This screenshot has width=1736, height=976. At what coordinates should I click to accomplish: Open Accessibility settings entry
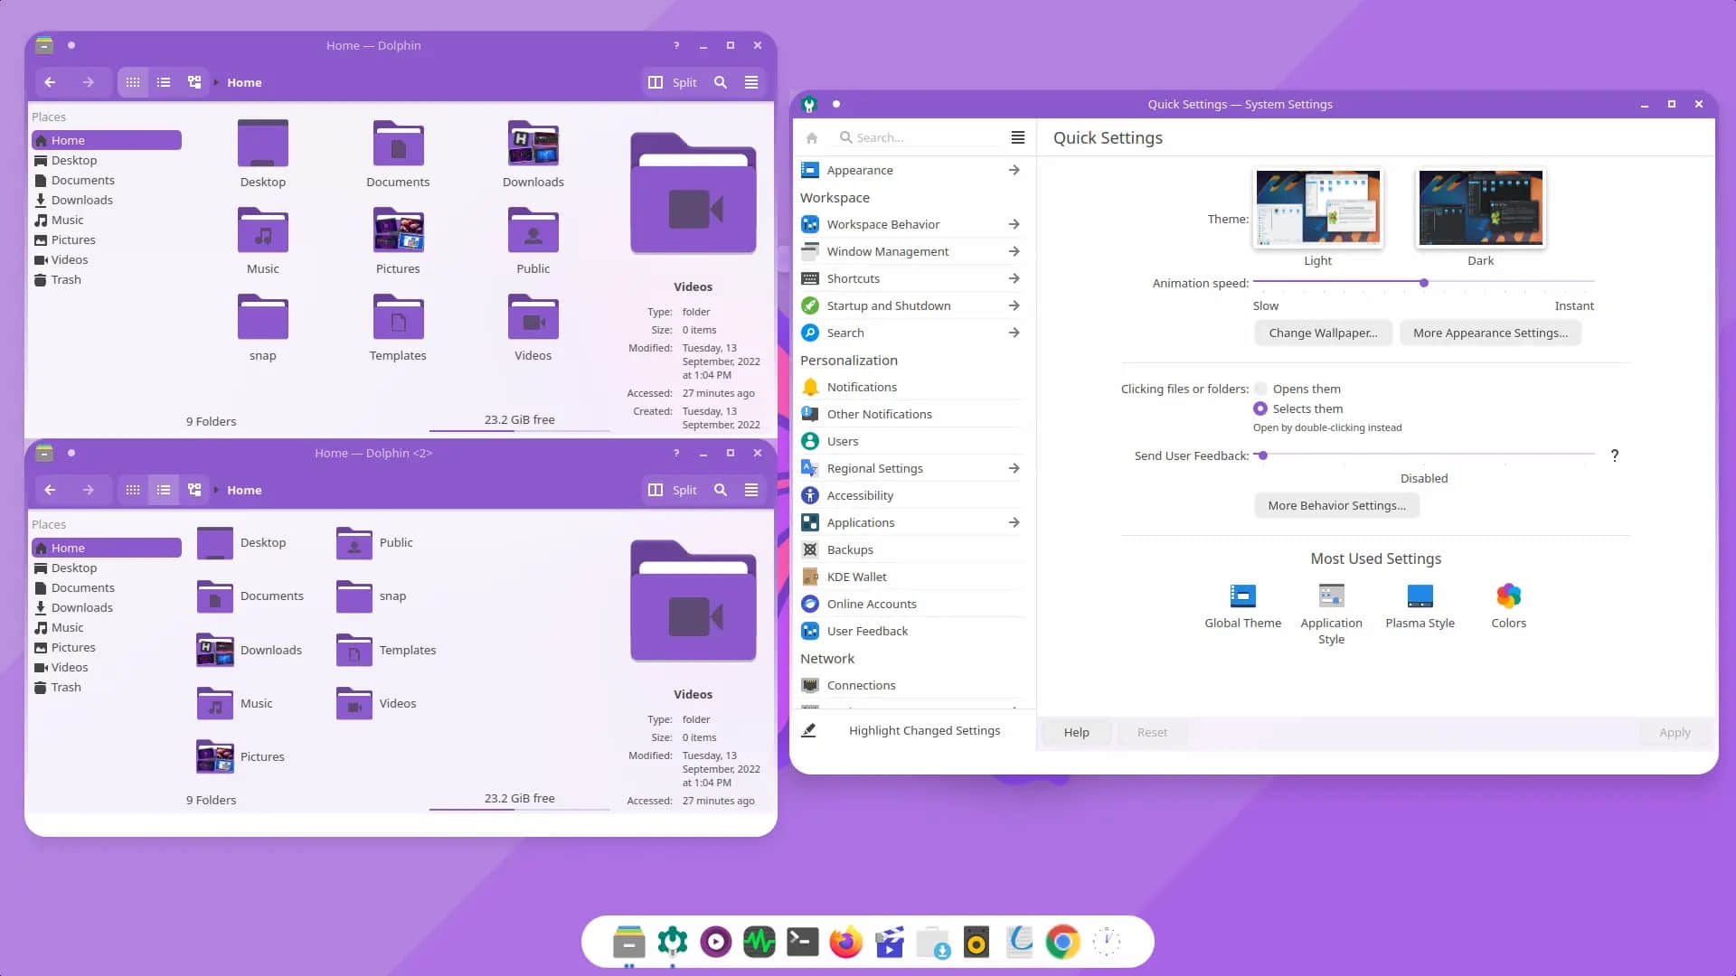860,495
